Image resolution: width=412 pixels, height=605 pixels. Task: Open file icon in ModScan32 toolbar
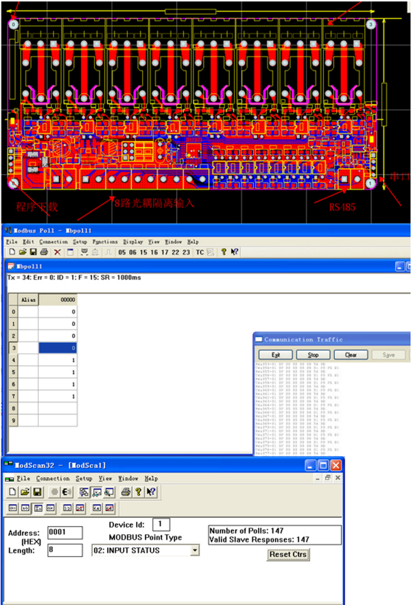24,492
